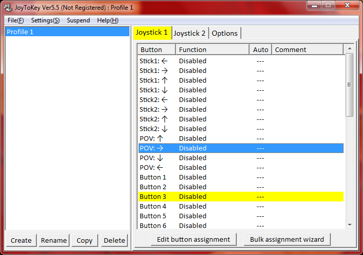This screenshot has height=255, width=363.
Task: Click the Suspend menu item
Action: coord(78,20)
